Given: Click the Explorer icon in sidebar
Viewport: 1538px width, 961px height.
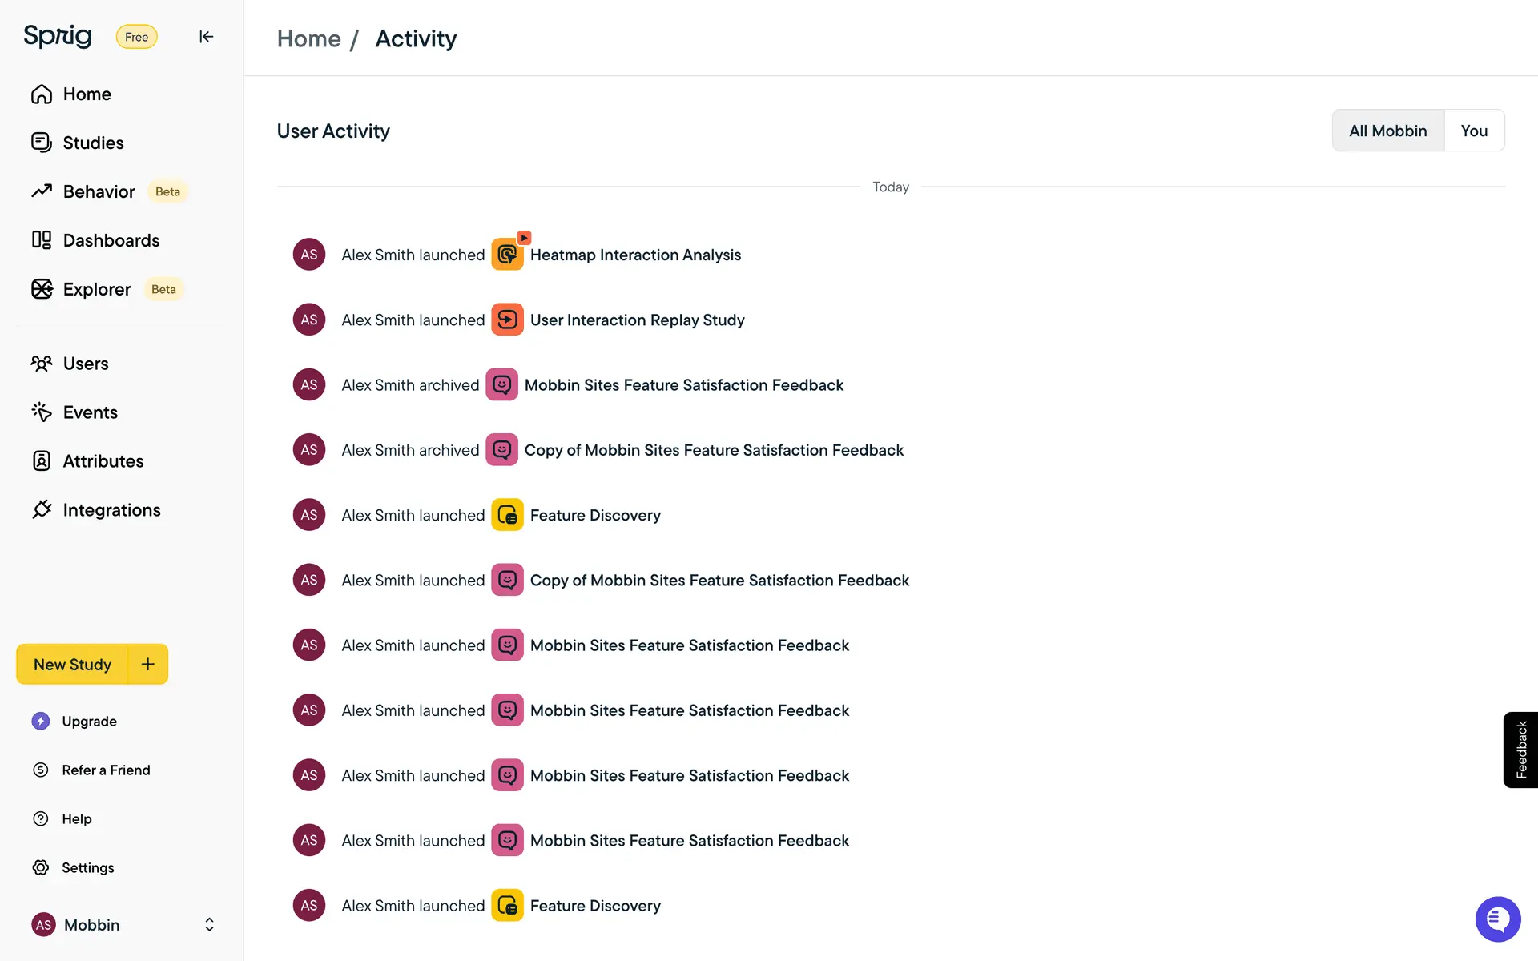Looking at the screenshot, I should (x=42, y=289).
